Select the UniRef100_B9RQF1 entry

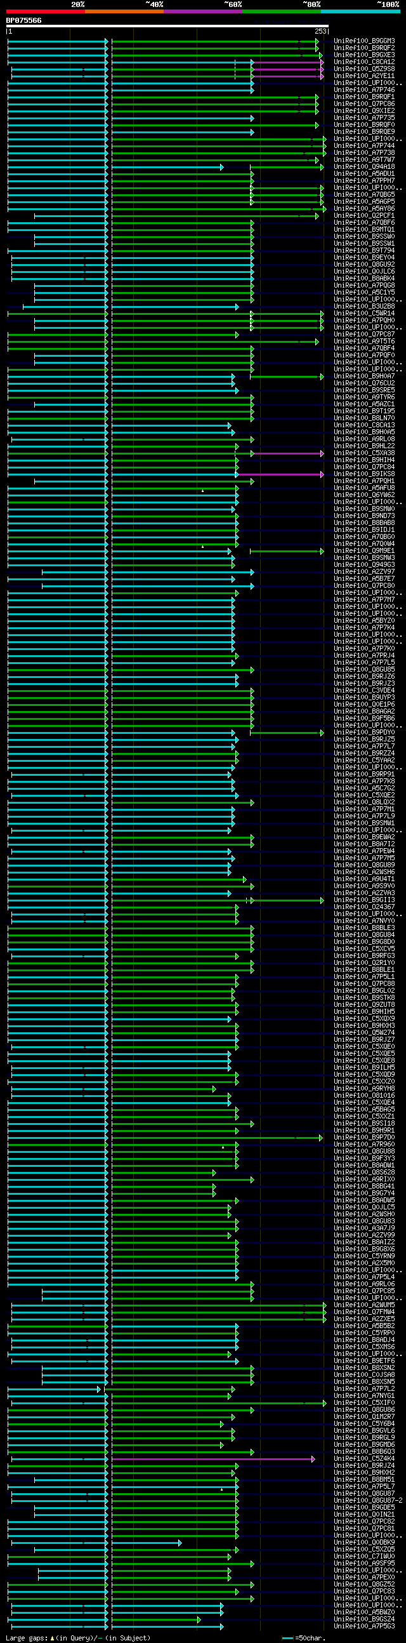(x=364, y=97)
